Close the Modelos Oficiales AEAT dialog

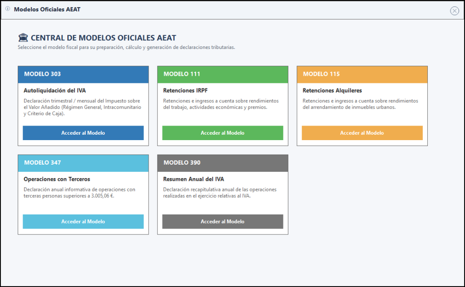pyautogui.click(x=454, y=11)
